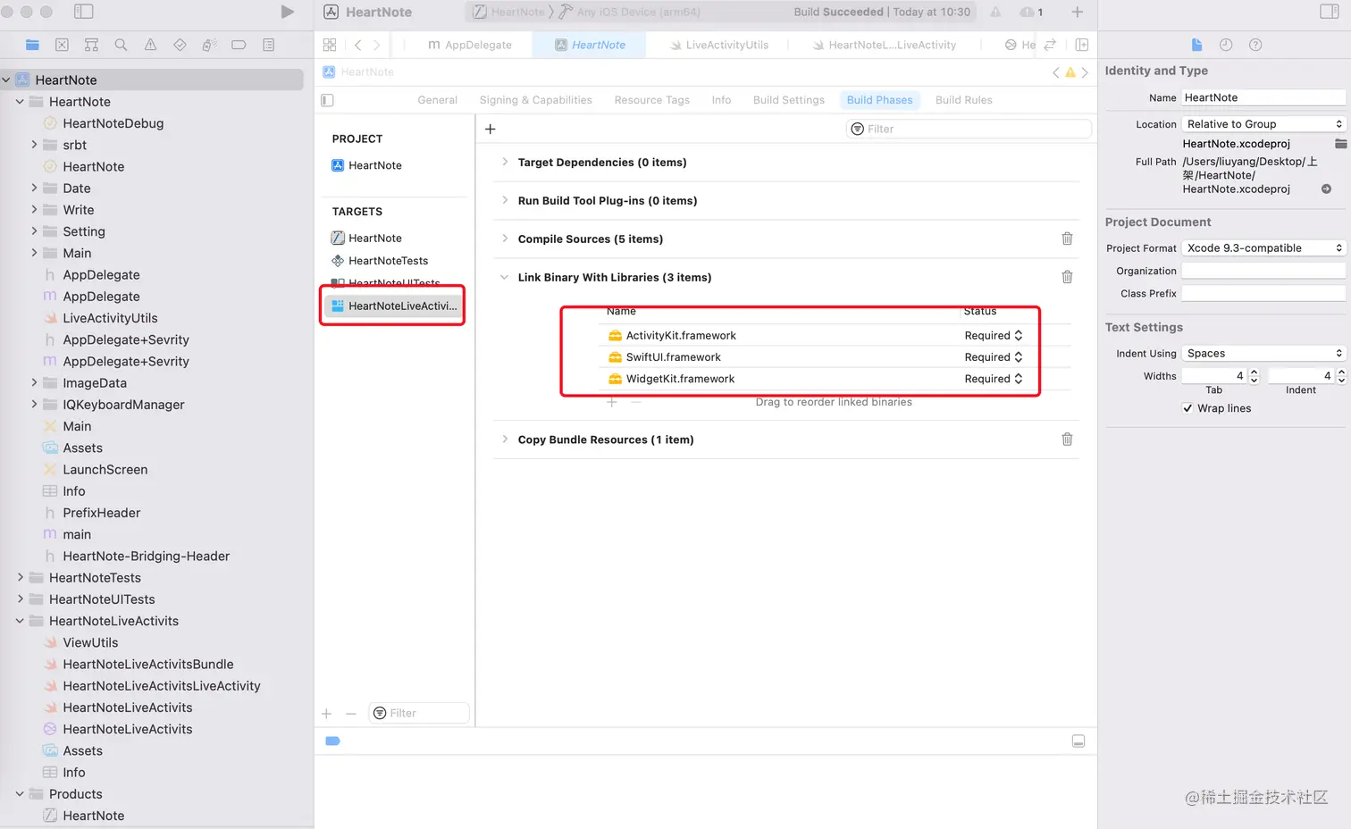Switch to Signing & Capabilities tab
This screenshot has height=829, width=1351.
click(535, 100)
